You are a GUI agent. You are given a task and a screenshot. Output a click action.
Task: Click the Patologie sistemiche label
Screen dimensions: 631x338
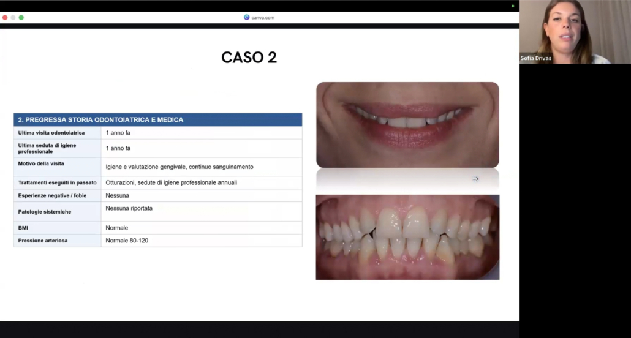tap(45, 212)
